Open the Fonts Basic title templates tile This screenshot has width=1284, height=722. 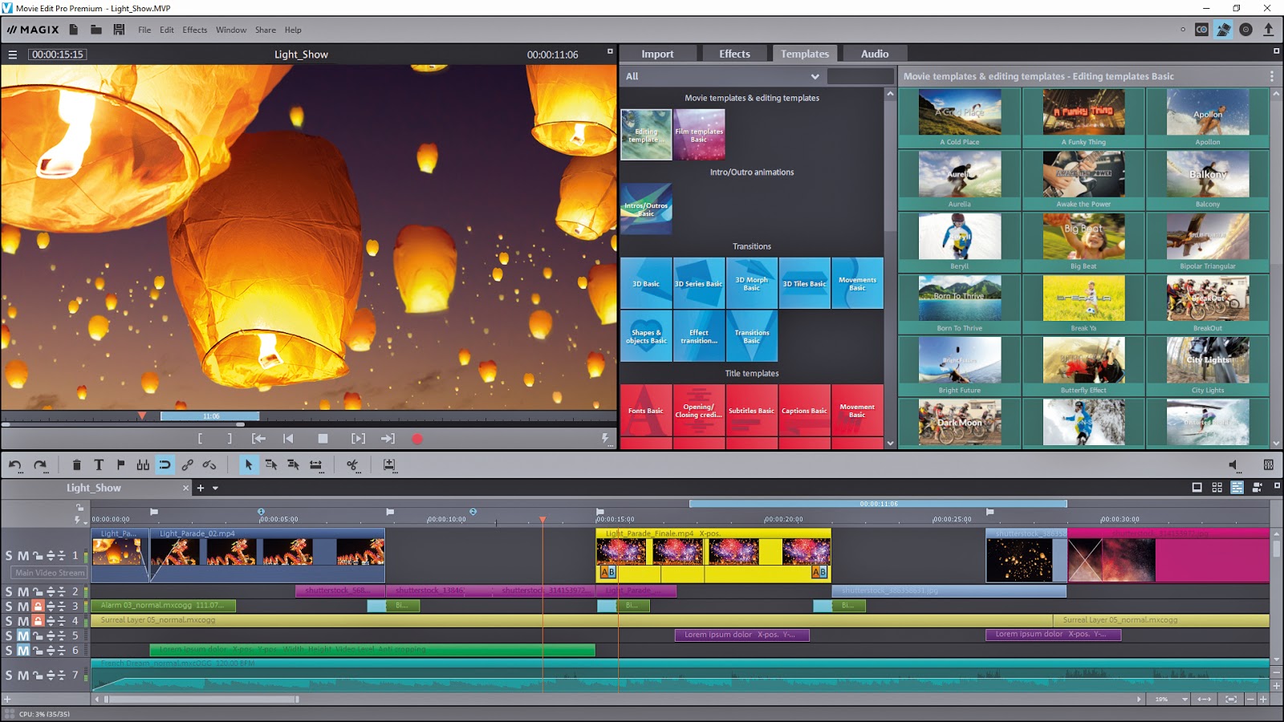tap(646, 411)
